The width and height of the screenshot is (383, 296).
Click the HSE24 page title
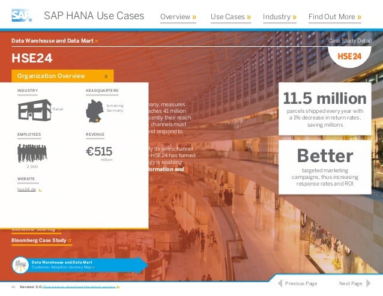pyautogui.click(x=32, y=58)
